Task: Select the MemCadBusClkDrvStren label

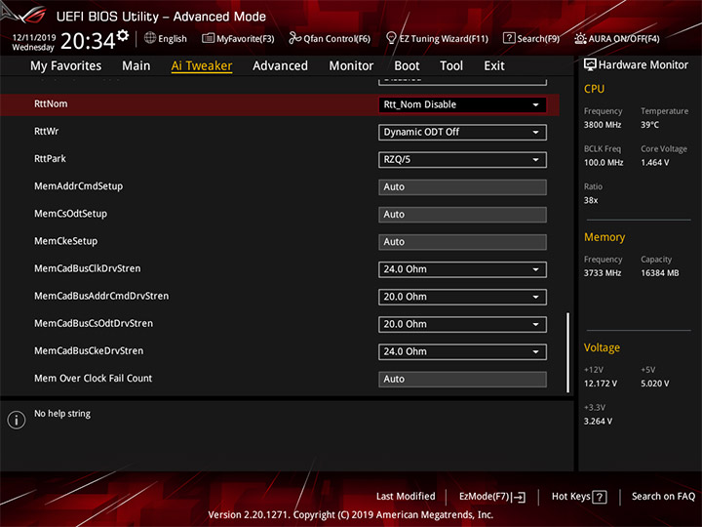Action: coord(88,268)
